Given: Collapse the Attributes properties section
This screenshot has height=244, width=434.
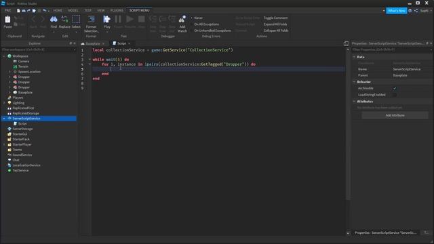Looking at the screenshot, I should (354, 101).
